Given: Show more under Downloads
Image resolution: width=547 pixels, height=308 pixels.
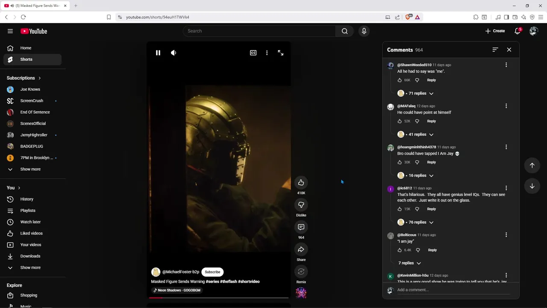Looking at the screenshot, I should 32,268.
